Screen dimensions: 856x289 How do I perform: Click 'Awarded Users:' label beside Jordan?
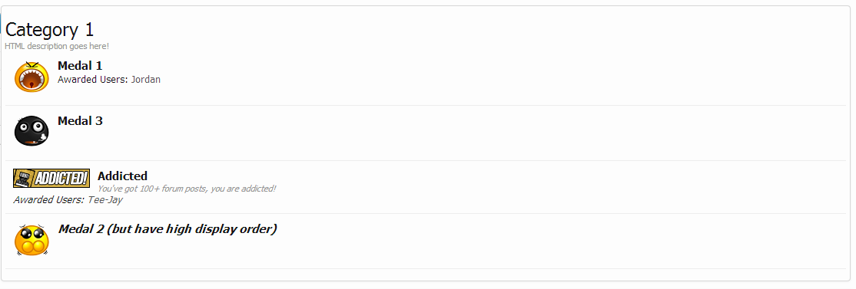(x=93, y=80)
